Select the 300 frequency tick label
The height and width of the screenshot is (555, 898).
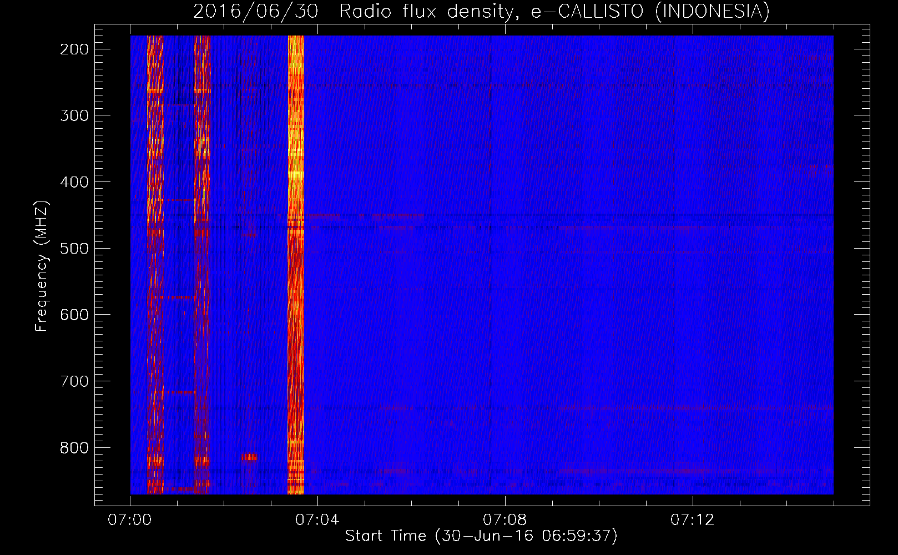(x=74, y=115)
